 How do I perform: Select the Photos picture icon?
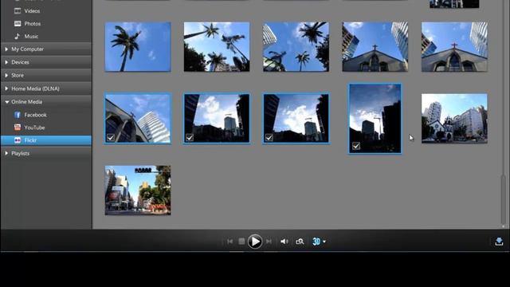pos(18,23)
